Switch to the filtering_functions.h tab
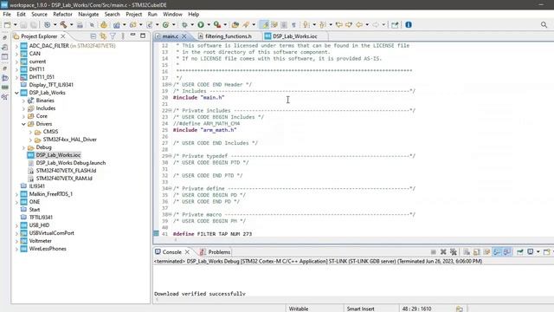This screenshot has height=312, width=554. pyautogui.click(x=229, y=36)
